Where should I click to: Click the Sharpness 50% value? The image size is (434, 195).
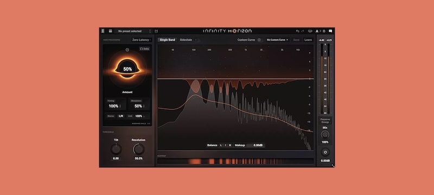click(x=138, y=106)
